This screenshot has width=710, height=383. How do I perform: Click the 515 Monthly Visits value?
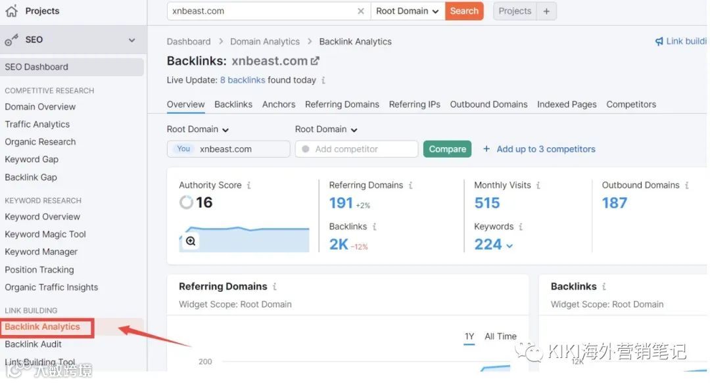point(486,203)
